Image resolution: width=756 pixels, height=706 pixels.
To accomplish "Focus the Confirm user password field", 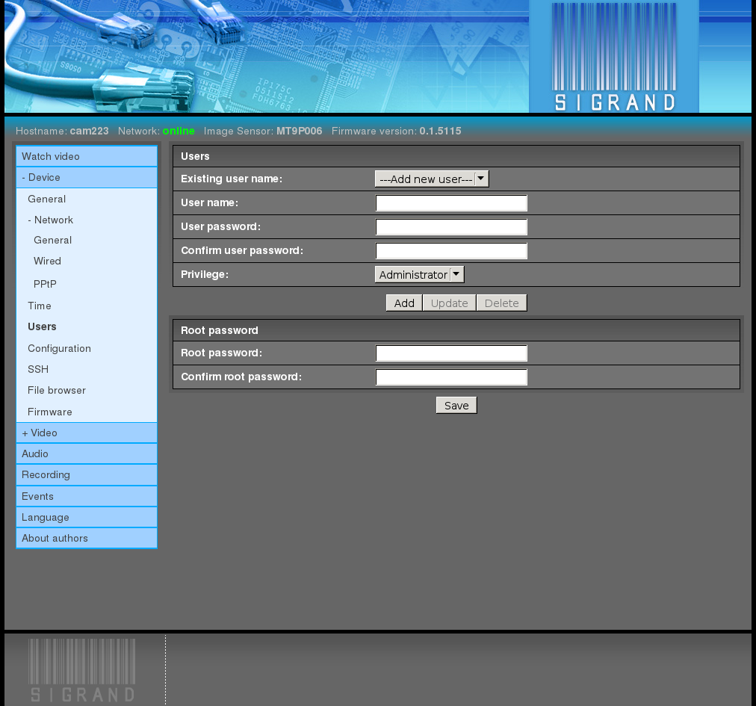I will tap(451, 251).
